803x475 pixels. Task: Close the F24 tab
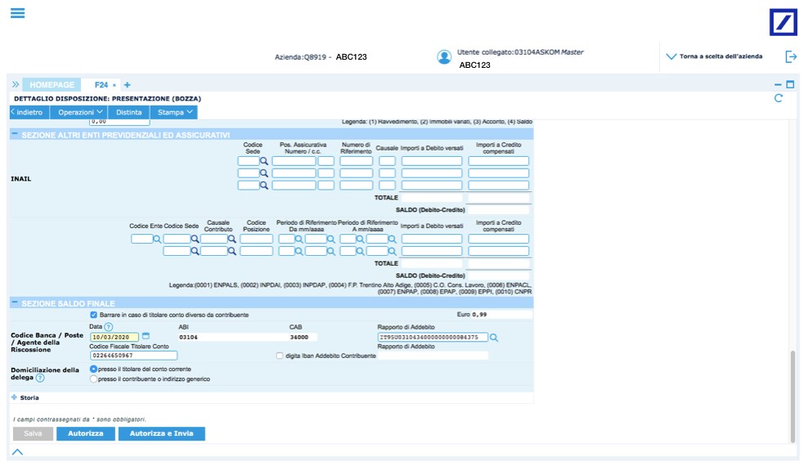[x=114, y=85]
